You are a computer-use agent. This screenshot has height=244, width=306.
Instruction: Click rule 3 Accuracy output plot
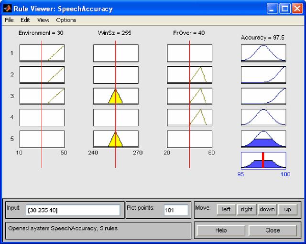263,96
